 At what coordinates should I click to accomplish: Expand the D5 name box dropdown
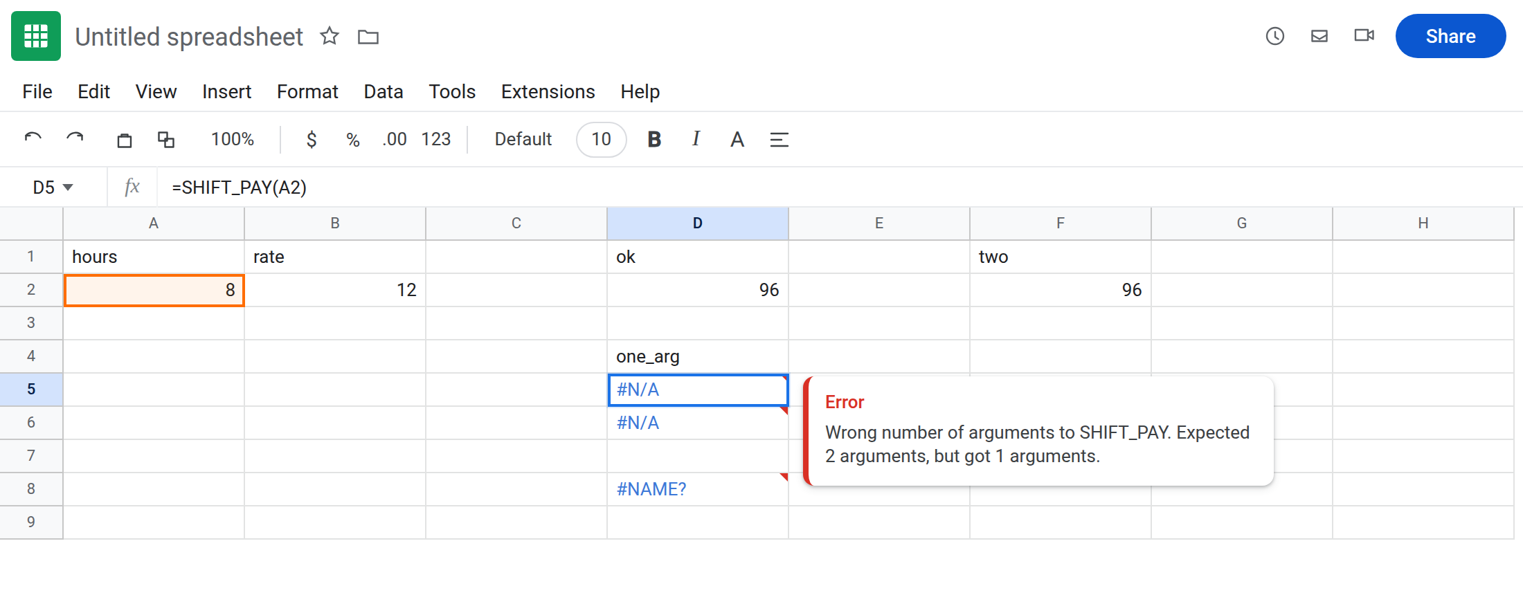pyautogui.click(x=68, y=187)
